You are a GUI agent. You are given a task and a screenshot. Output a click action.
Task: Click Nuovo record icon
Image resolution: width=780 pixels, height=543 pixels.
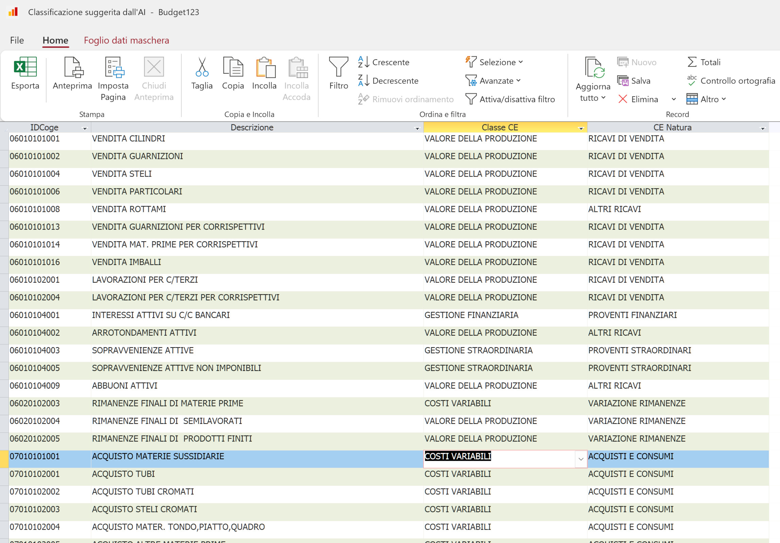[623, 62]
